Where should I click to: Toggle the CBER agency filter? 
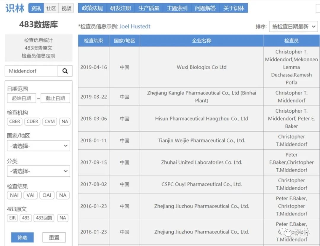pos(15,122)
